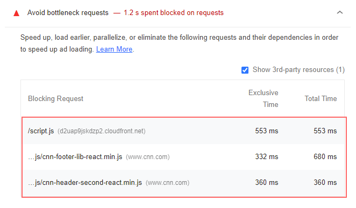The image size is (356, 208).
Task: Click the 680 ms total time cell
Action: click(x=325, y=157)
